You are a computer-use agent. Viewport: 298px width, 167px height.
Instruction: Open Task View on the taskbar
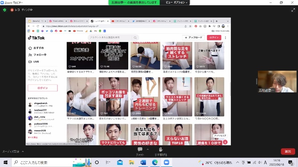tap(108, 163)
